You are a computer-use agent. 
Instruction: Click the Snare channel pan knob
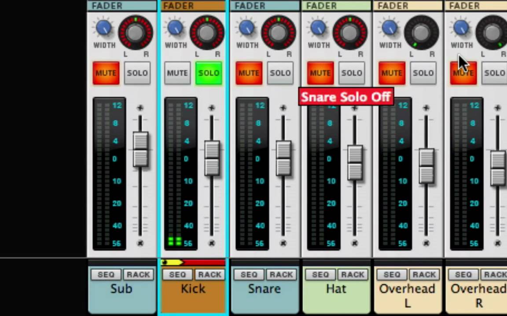279,32
